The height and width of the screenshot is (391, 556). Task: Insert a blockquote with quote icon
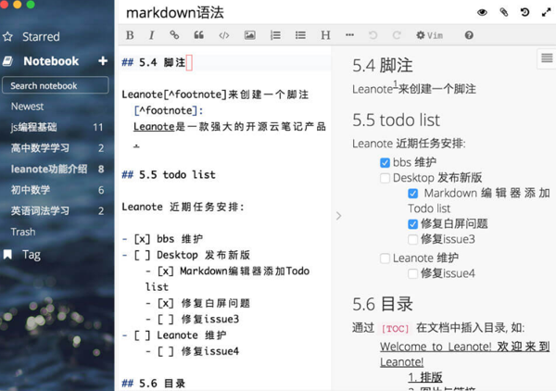click(198, 35)
